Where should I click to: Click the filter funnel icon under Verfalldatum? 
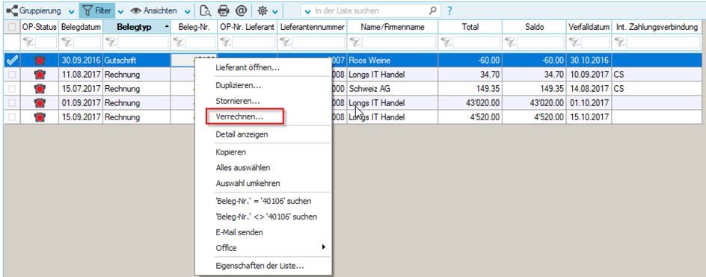(x=574, y=43)
